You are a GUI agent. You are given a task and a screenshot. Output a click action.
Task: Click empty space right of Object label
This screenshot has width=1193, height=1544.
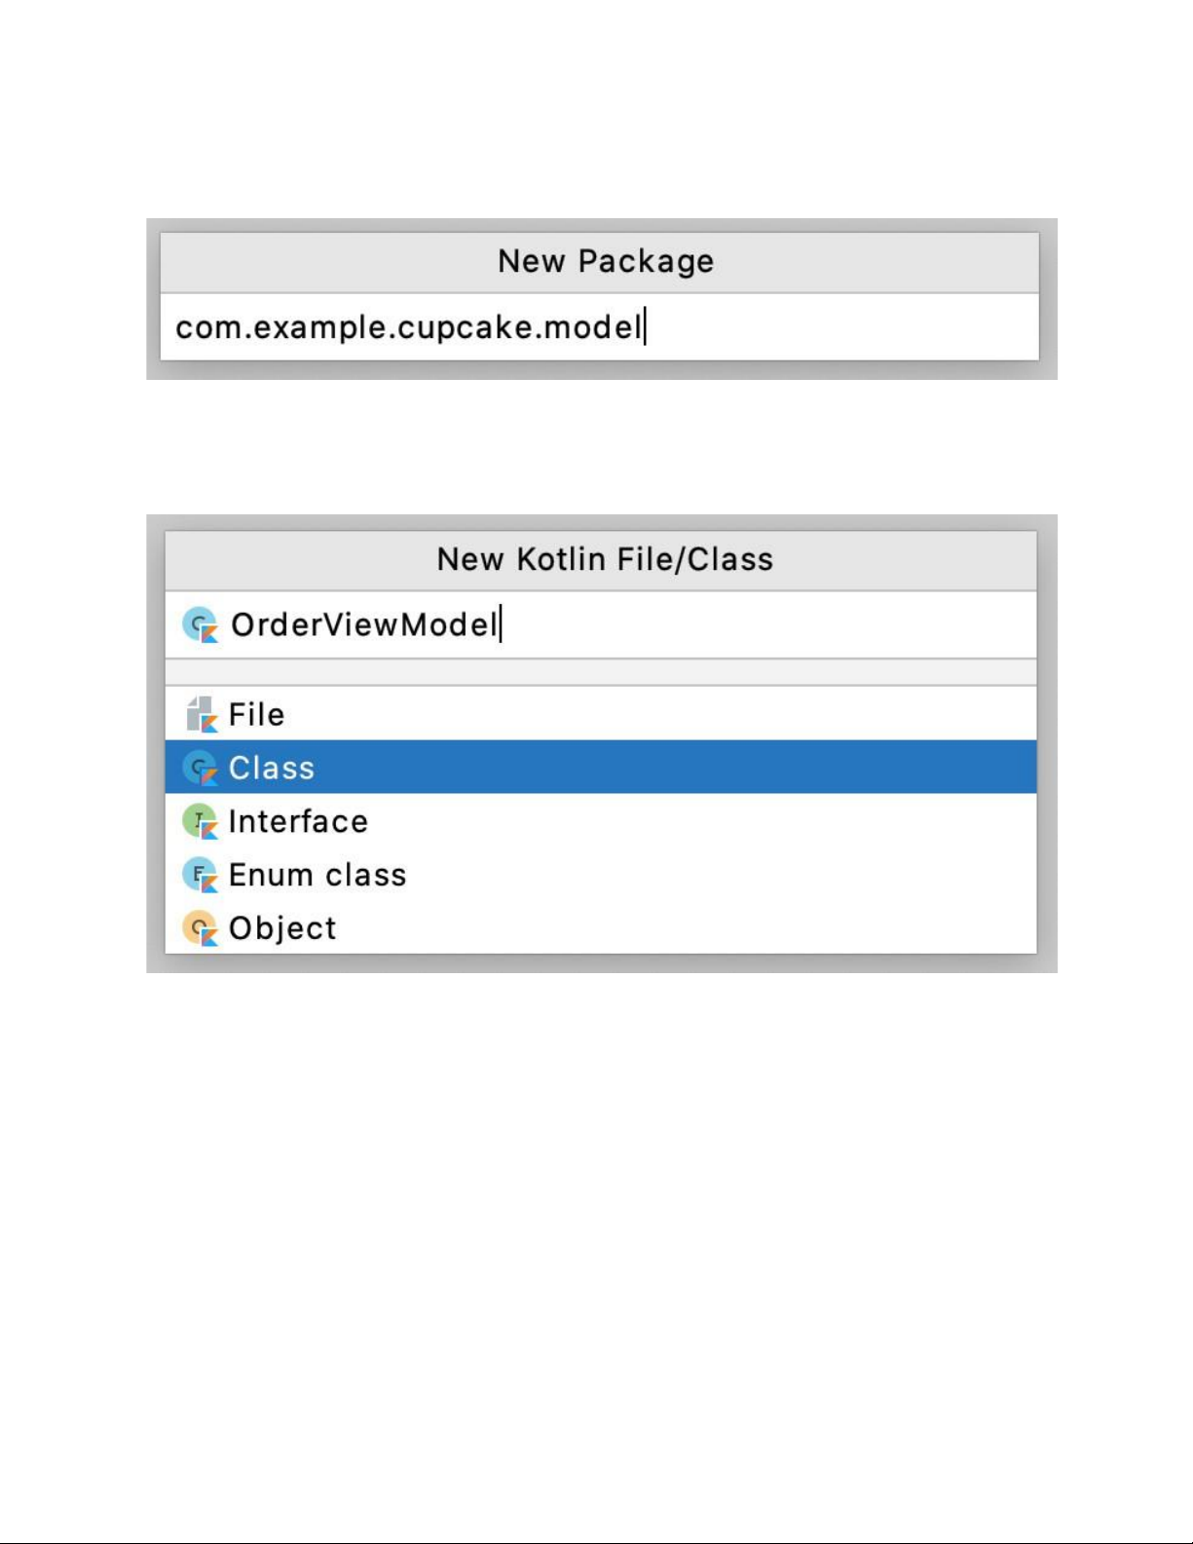682,928
